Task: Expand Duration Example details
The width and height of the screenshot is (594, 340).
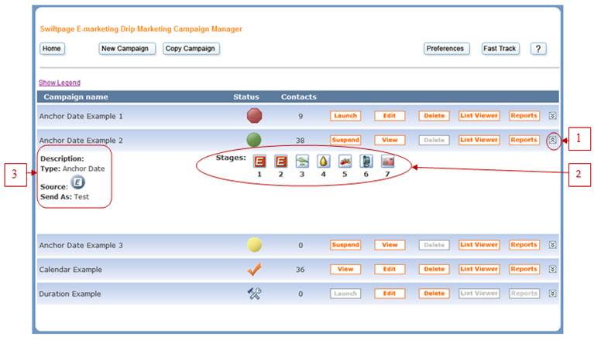Action: coord(552,294)
